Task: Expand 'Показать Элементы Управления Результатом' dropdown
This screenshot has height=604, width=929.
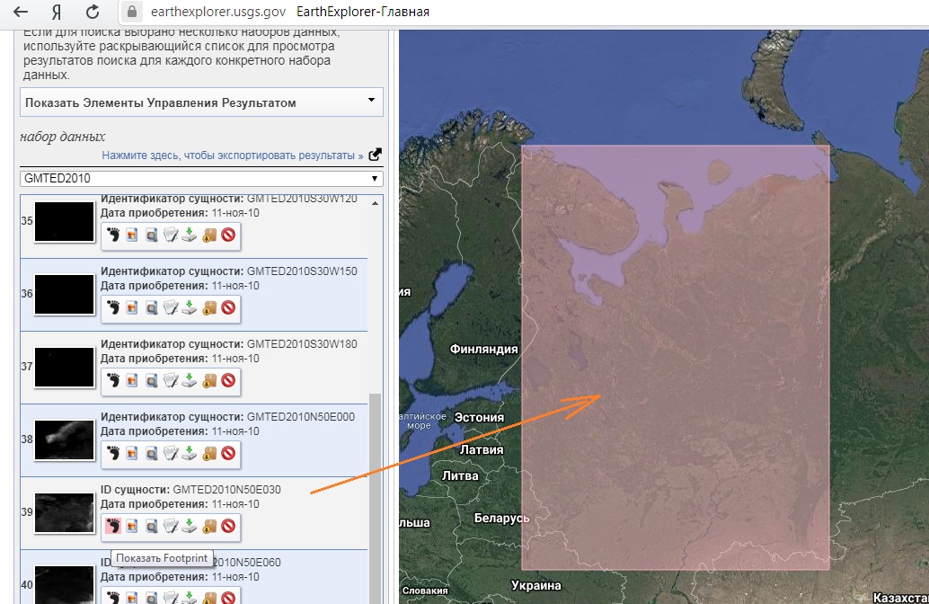Action: click(x=201, y=102)
